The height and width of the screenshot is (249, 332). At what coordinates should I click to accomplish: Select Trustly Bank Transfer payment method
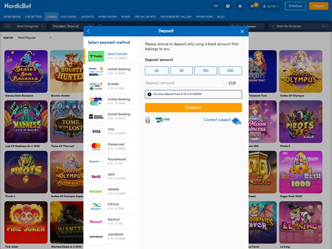coord(113,56)
